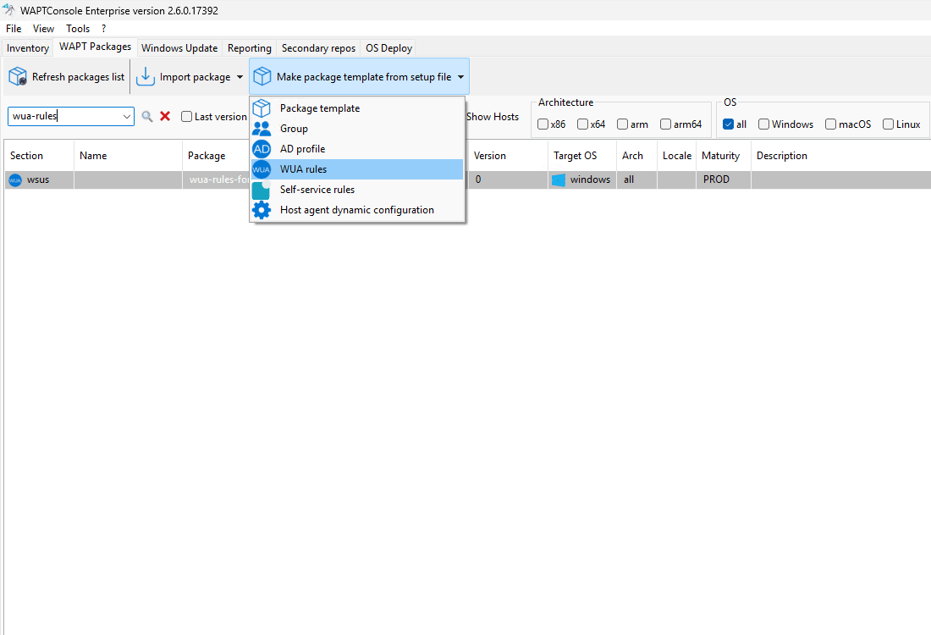Select the WAPT Packages tab
The image size is (931, 635).
point(95,47)
